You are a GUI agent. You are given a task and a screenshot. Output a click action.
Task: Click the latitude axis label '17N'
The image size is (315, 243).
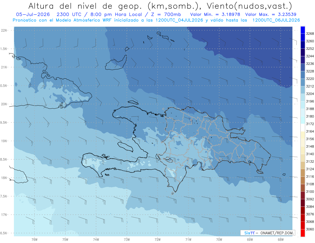point(4,215)
